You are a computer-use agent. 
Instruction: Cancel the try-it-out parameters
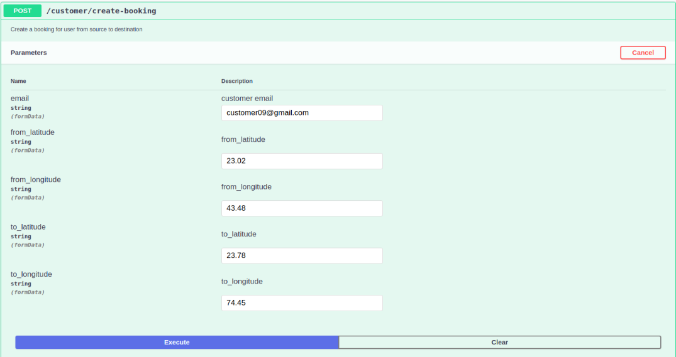643,53
